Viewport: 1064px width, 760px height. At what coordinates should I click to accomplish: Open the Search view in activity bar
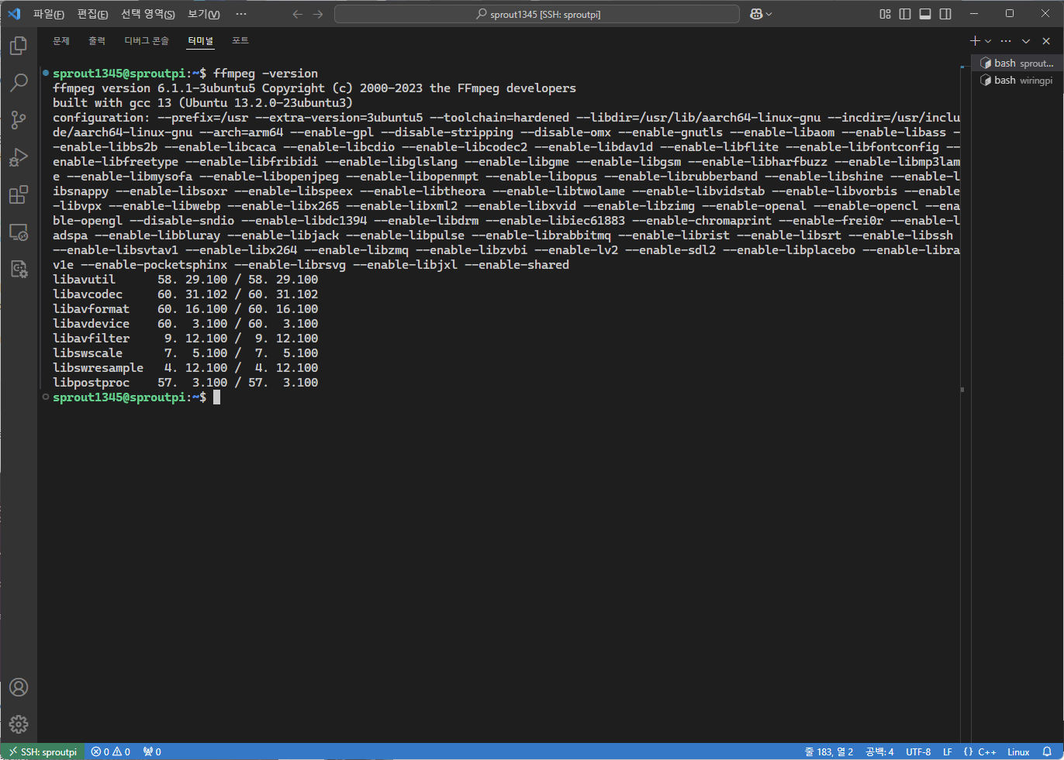(19, 83)
